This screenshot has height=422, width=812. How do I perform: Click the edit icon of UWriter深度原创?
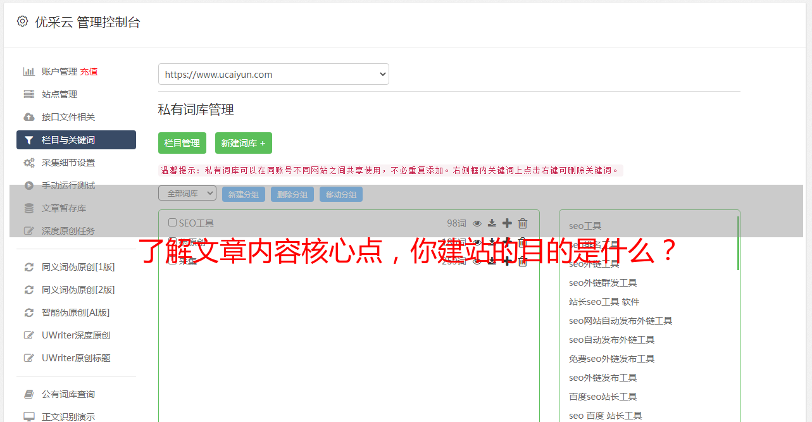click(x=28, y=335)
